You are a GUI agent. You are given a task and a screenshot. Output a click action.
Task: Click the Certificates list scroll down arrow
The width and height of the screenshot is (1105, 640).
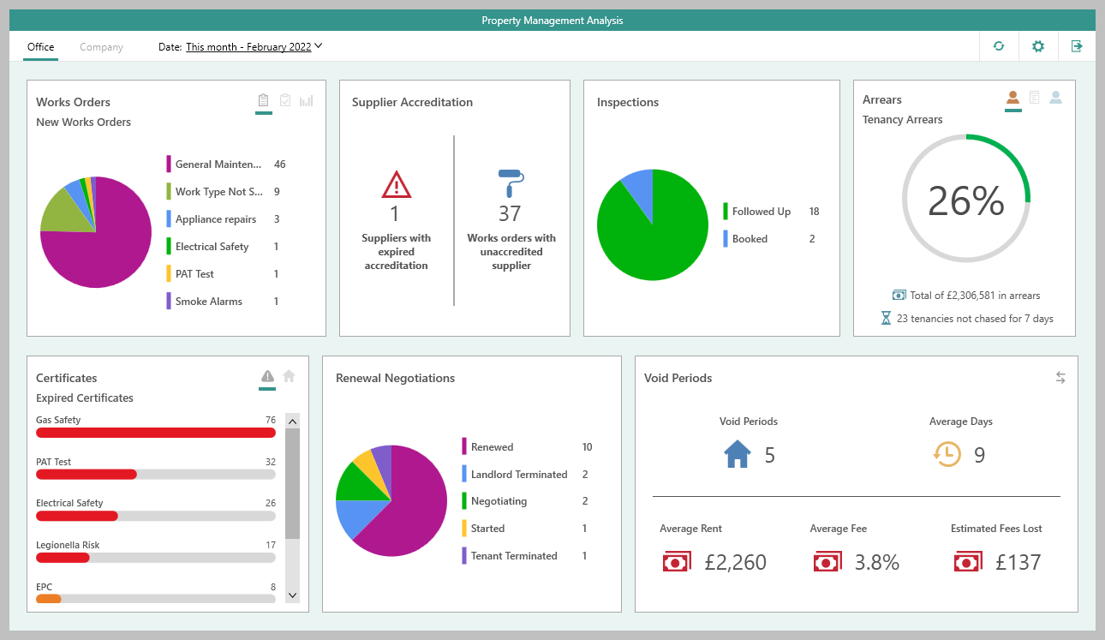pyautogui.click(x=292, y=595)
